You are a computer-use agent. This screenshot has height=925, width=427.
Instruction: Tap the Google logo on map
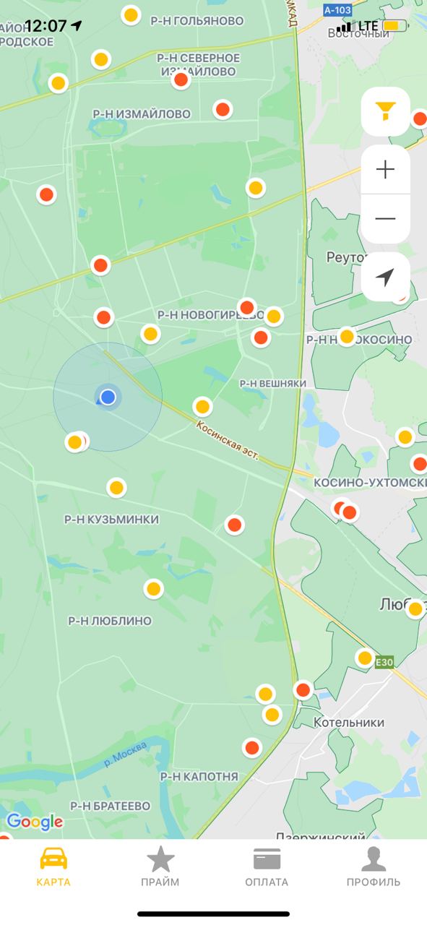(x=35, y=822)
